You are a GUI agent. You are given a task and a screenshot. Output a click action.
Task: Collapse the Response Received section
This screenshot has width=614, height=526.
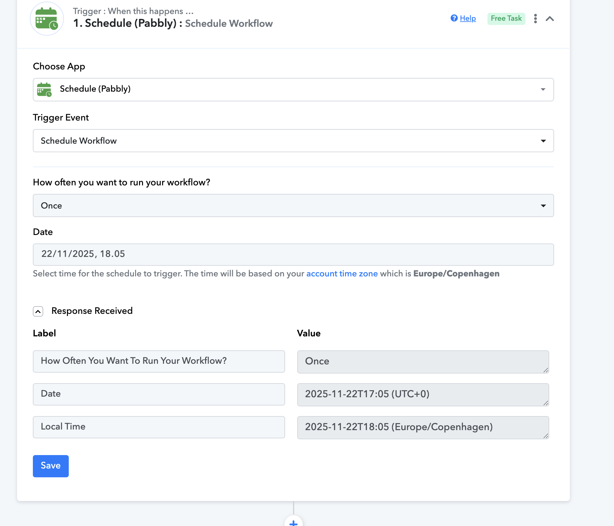(x=38, y=311)
